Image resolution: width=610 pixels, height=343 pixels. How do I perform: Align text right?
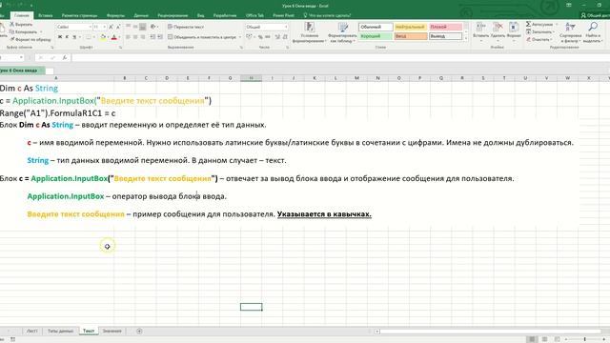tap(143, 37)
